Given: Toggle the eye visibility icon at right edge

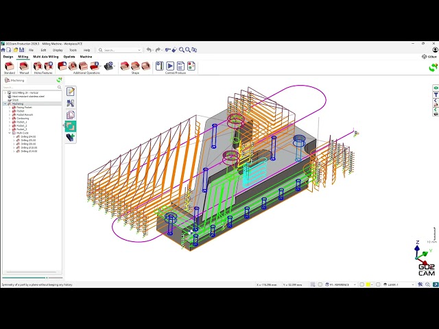Looking at the screenshot, I should [436, 88].
